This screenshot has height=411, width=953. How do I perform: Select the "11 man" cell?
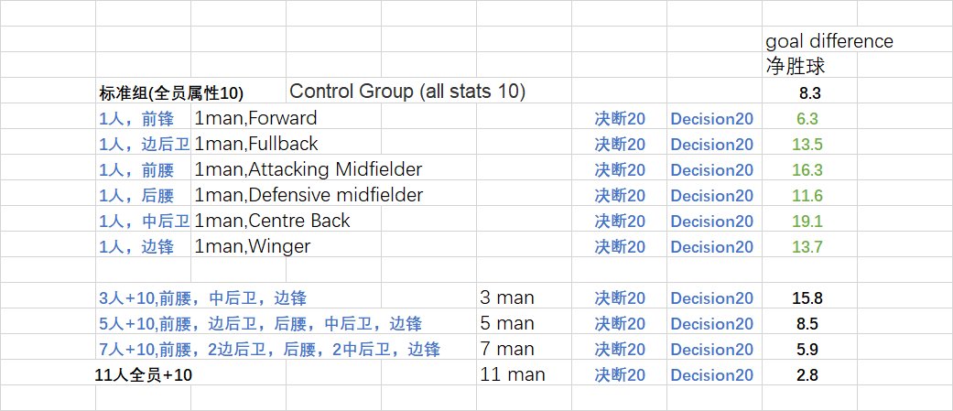(x=513, y=374)
